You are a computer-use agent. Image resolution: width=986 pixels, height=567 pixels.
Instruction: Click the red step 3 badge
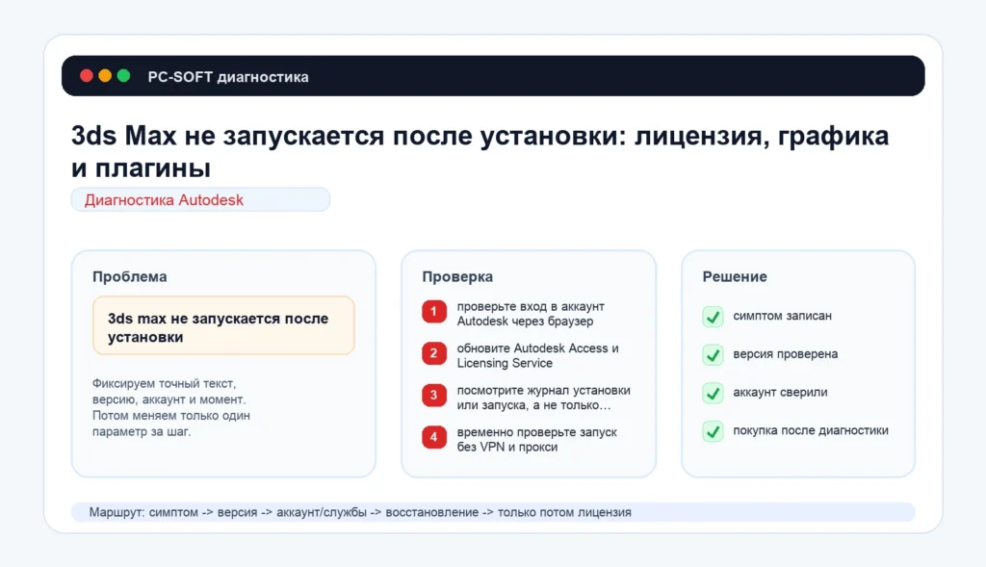(x=434, y=396)
